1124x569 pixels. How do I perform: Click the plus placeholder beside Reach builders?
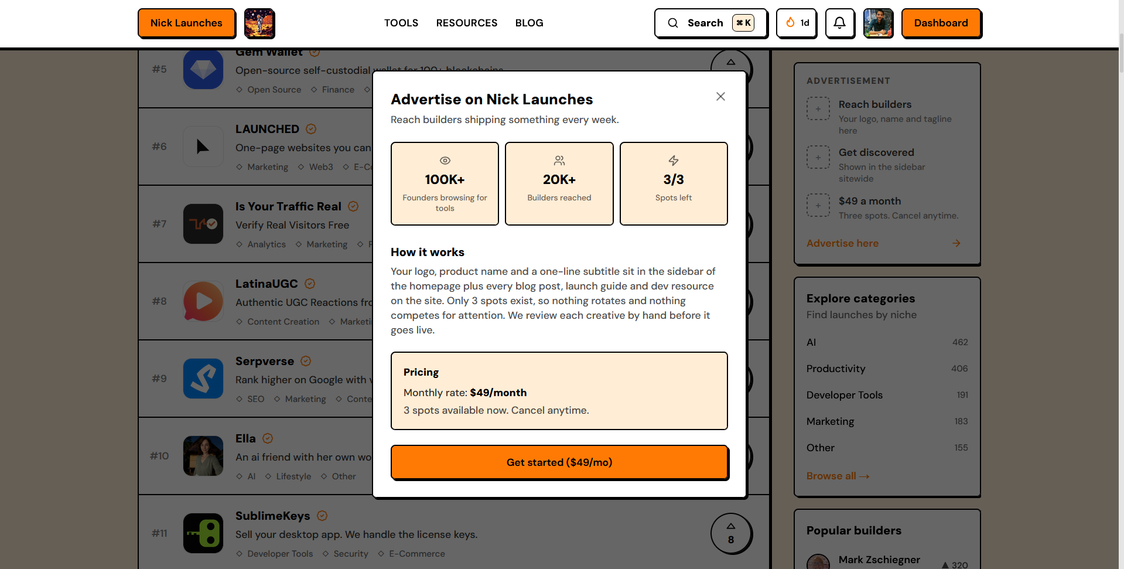pos(818,108)
